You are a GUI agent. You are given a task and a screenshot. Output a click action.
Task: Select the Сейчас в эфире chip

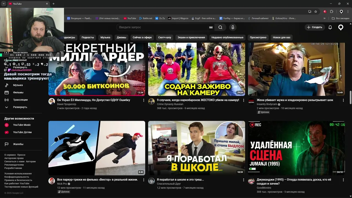[x=142, y=37]
